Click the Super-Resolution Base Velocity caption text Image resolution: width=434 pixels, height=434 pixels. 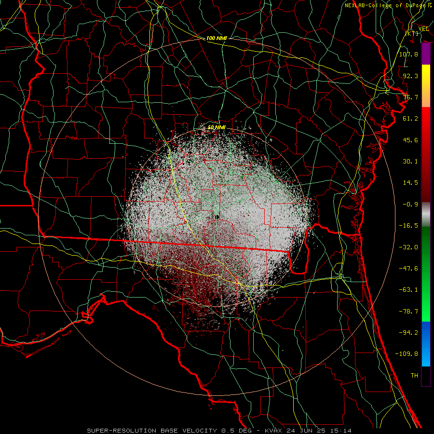point(219,431)
